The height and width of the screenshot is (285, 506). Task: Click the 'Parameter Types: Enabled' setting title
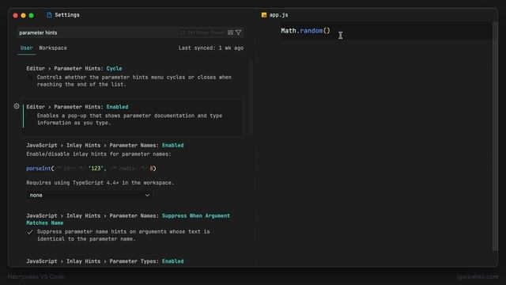tap(105, 261)
